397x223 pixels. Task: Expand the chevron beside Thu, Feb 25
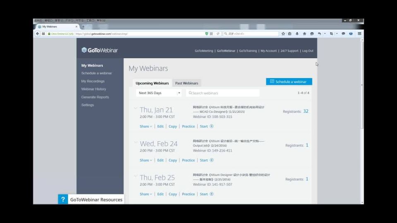(136, 176)
